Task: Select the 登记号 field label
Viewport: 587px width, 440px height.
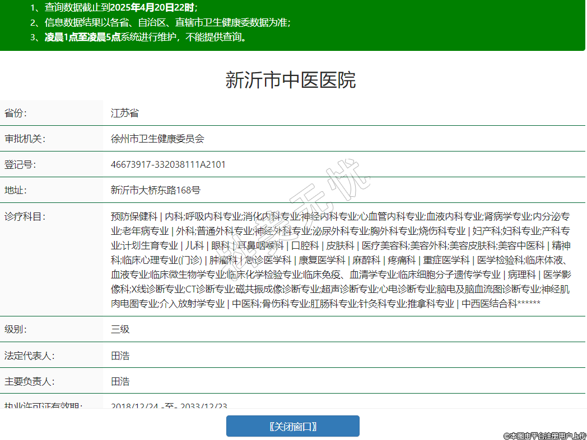Action: [20, 164]
